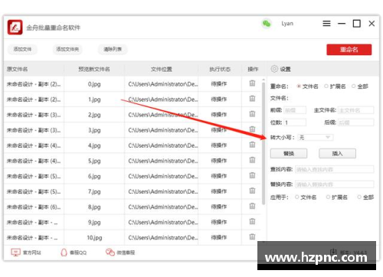The image size is (383, 277).
Task: Open the hamburger main menu
Action: tap(326, 24)
